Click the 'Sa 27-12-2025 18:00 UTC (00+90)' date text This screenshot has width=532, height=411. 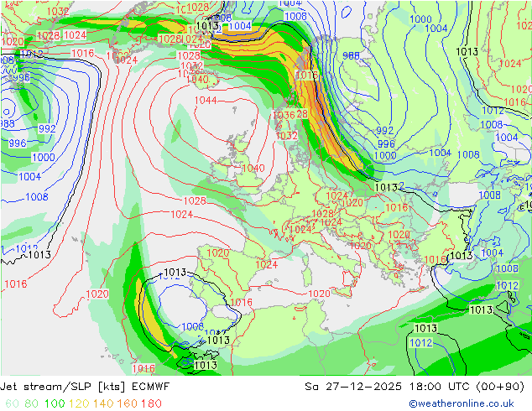415,387
